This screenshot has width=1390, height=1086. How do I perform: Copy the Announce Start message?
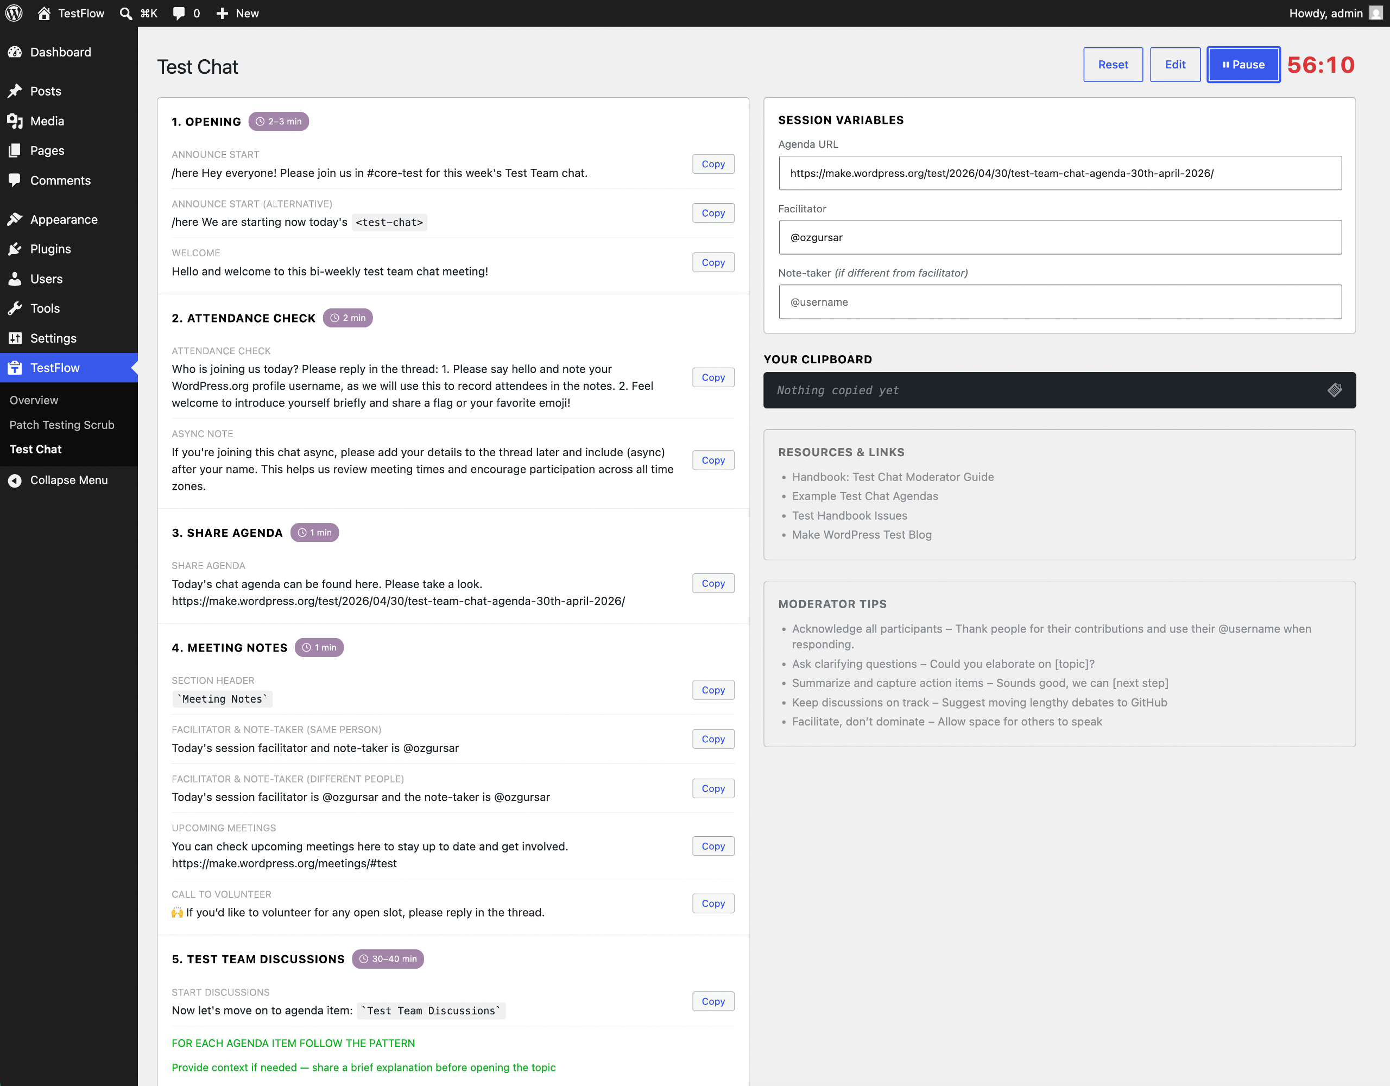713,163
